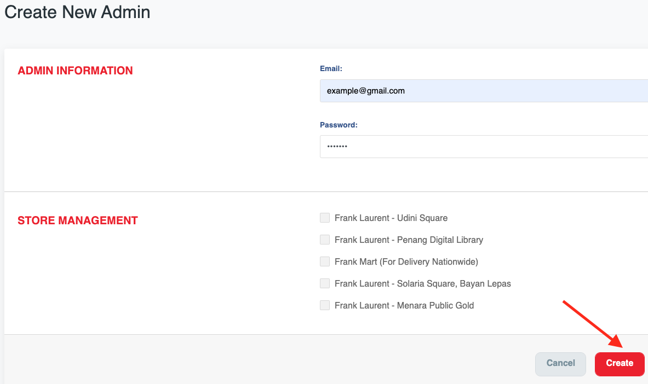Click the Password field label

click(x=339, y=125)
